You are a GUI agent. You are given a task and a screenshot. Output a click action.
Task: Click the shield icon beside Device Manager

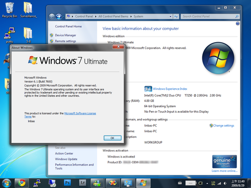(x=51, y=35)
